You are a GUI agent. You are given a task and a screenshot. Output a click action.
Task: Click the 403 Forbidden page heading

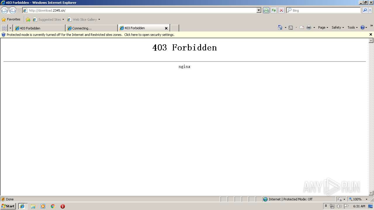[185, 48]
